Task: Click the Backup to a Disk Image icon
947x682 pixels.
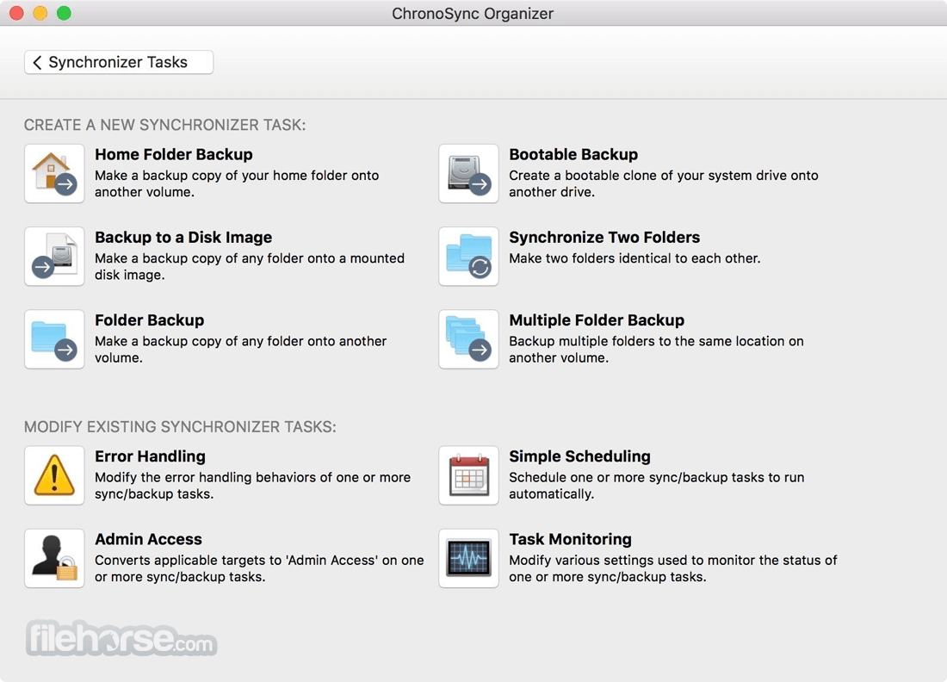Action: click(54, 256)
